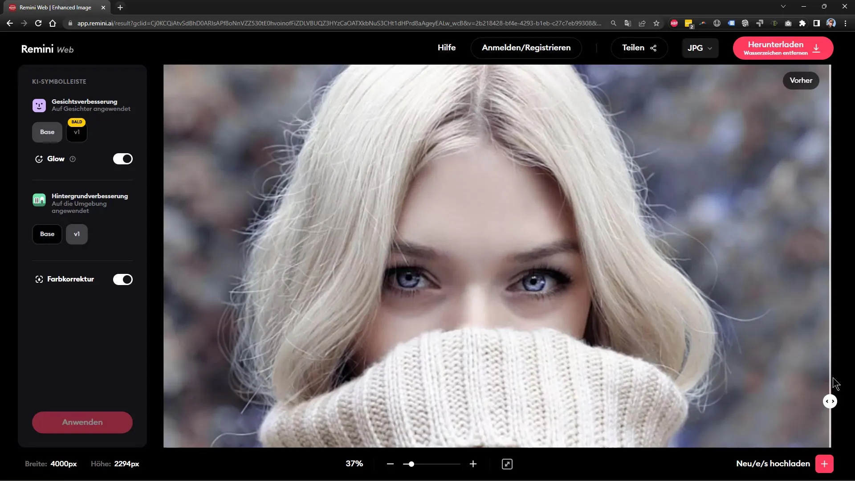855x481 pixels.
Task: Select v1 under Gesichtsverbesserung
Action: (x=77, y=132)
